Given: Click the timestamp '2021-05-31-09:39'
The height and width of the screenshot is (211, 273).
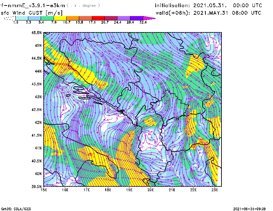Looking at the screenshot, I should point(249,209).
